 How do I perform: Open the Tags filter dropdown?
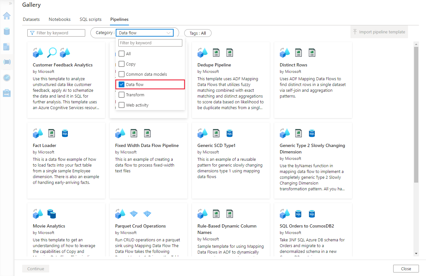(x=198, y=33)
